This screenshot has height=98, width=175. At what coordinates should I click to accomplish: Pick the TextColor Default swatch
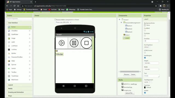point(145,87)
